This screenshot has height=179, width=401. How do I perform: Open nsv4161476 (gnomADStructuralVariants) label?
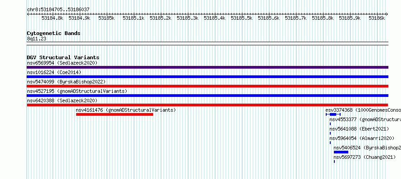(126, 110)
